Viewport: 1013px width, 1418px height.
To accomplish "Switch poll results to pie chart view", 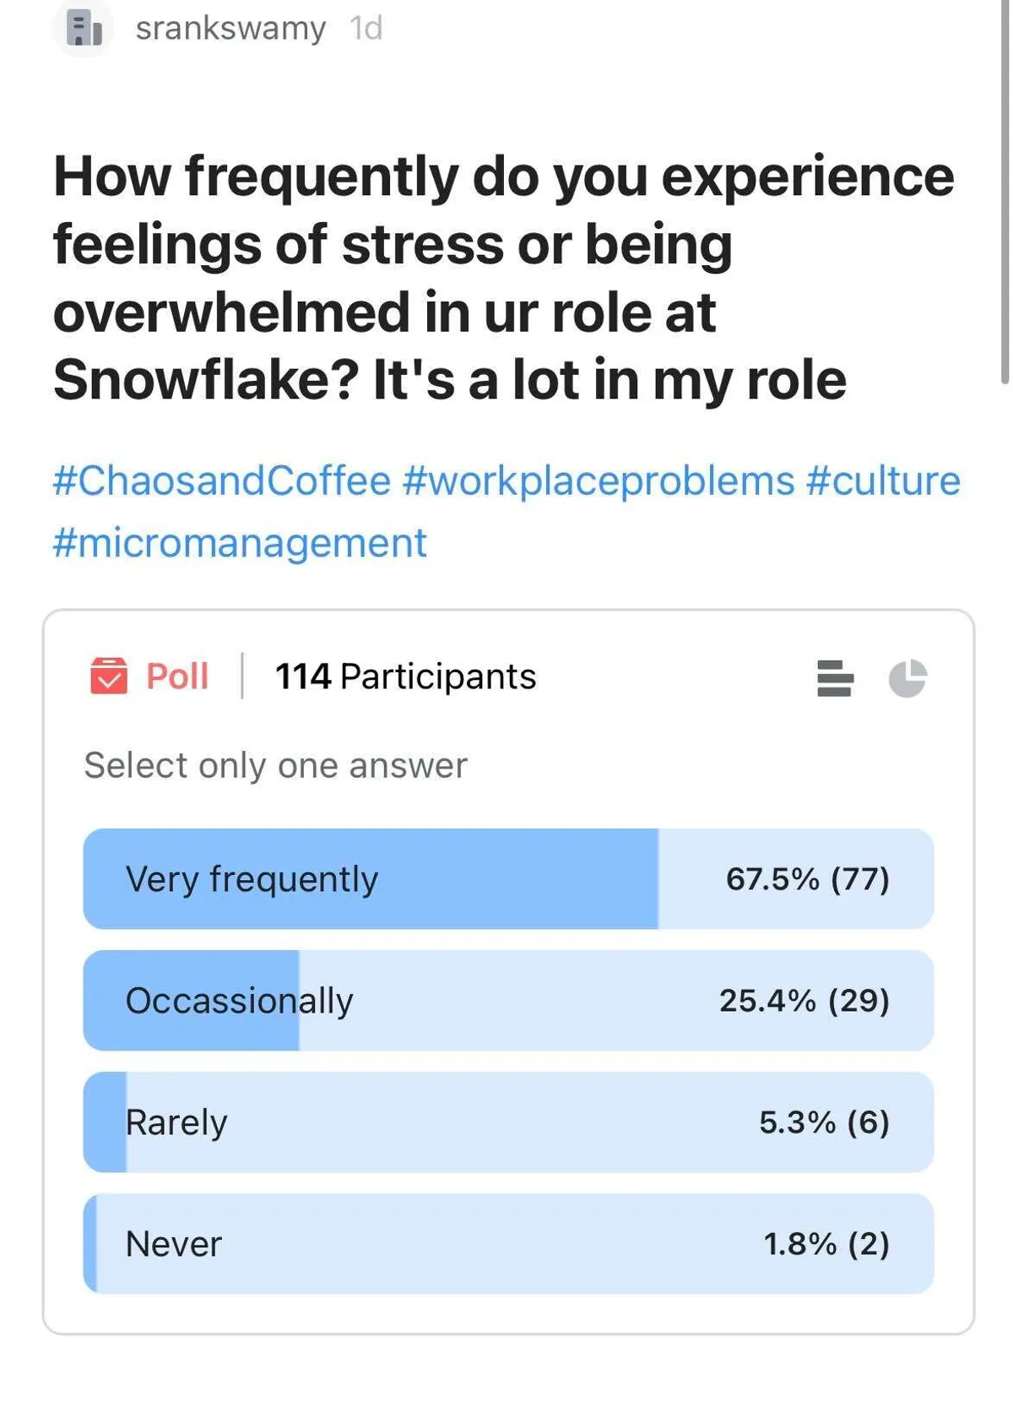I will 907,677.
